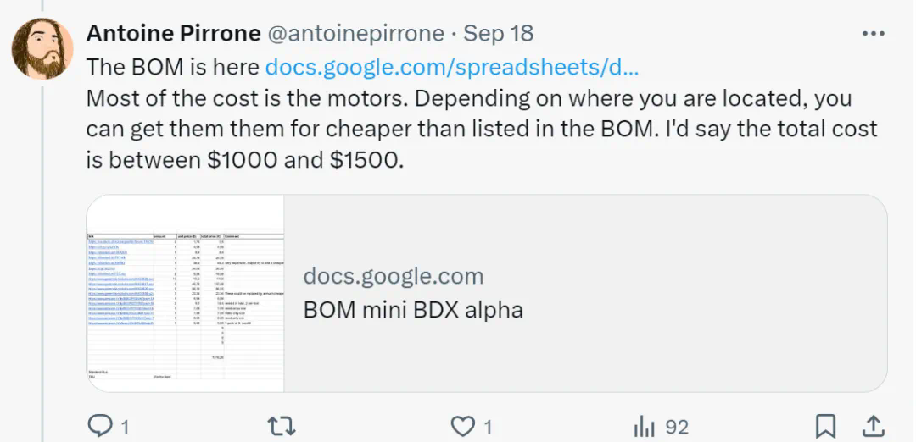Open Antoine Pirrone's profile avatar

[42, 48]
